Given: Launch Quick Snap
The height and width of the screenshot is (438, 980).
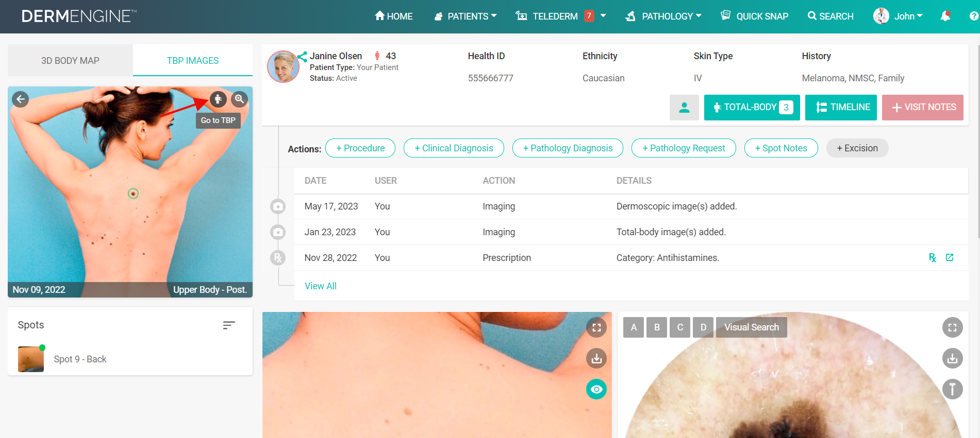Looking at the screenshot, I should 754,16.
